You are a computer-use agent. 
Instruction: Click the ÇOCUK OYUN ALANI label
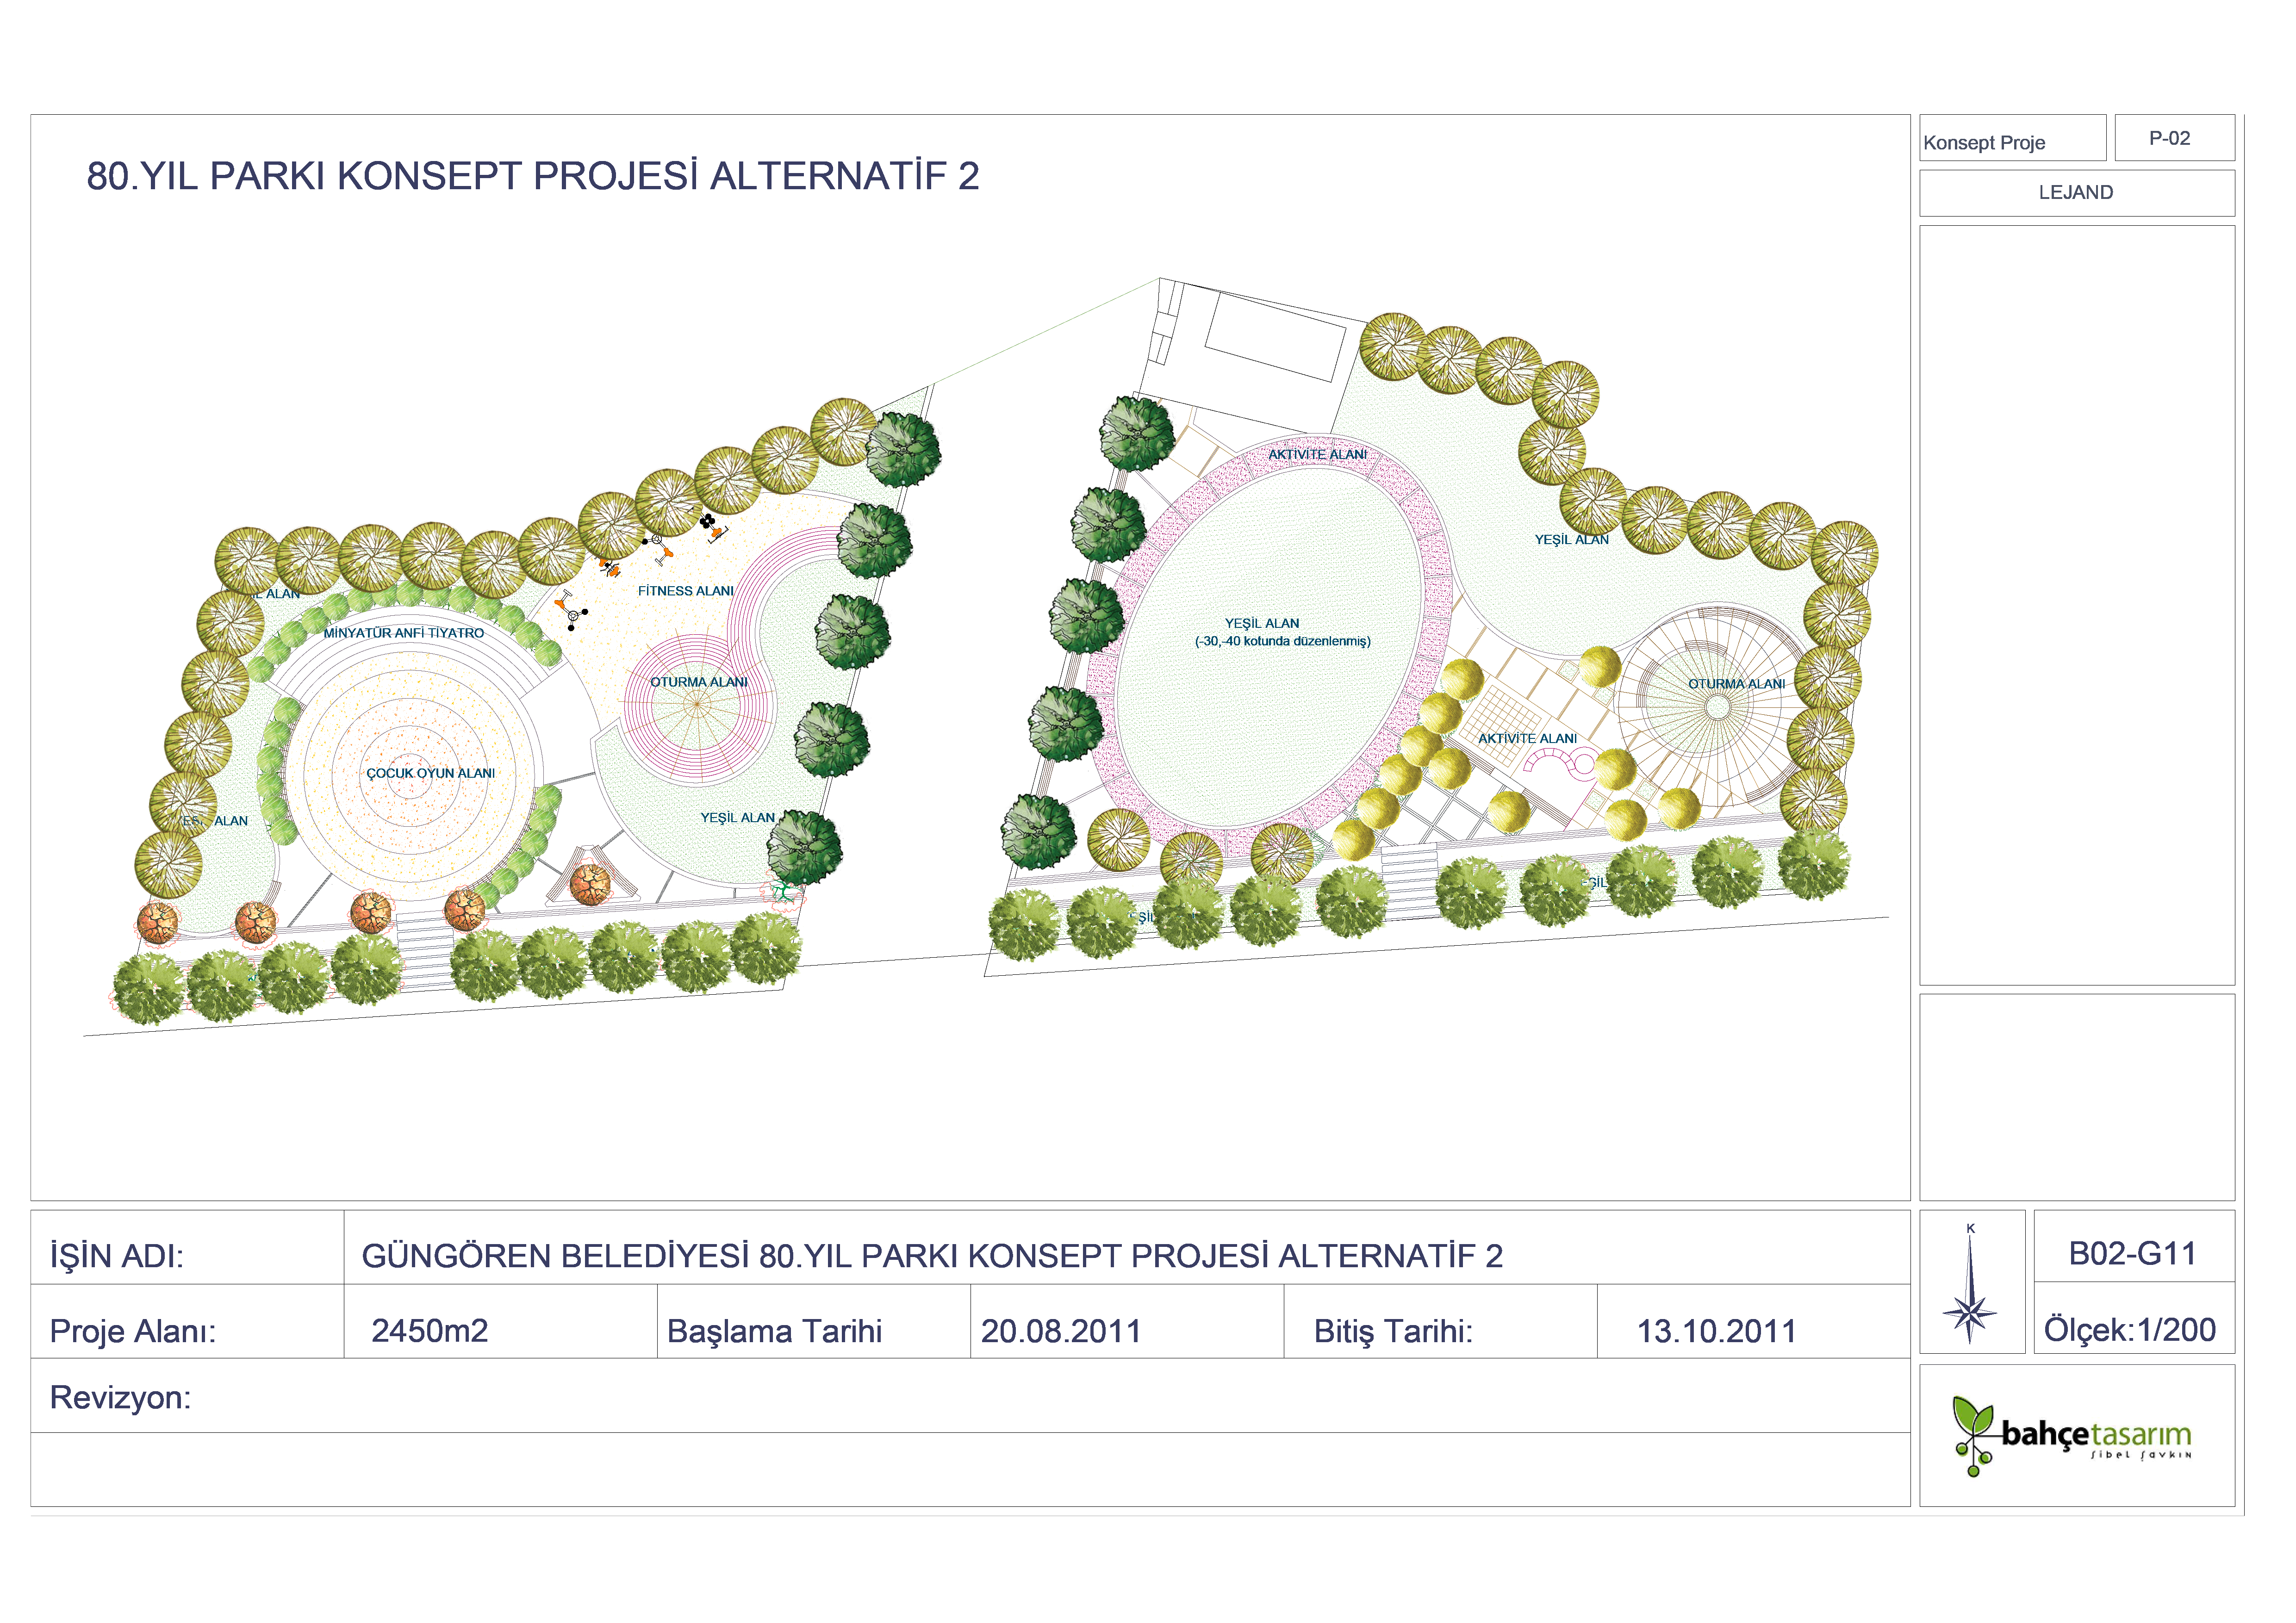(x=430, y=773)
